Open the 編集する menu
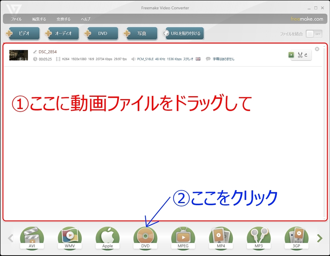This screenshot has height=256, width=330. click(x=39, y=19)
